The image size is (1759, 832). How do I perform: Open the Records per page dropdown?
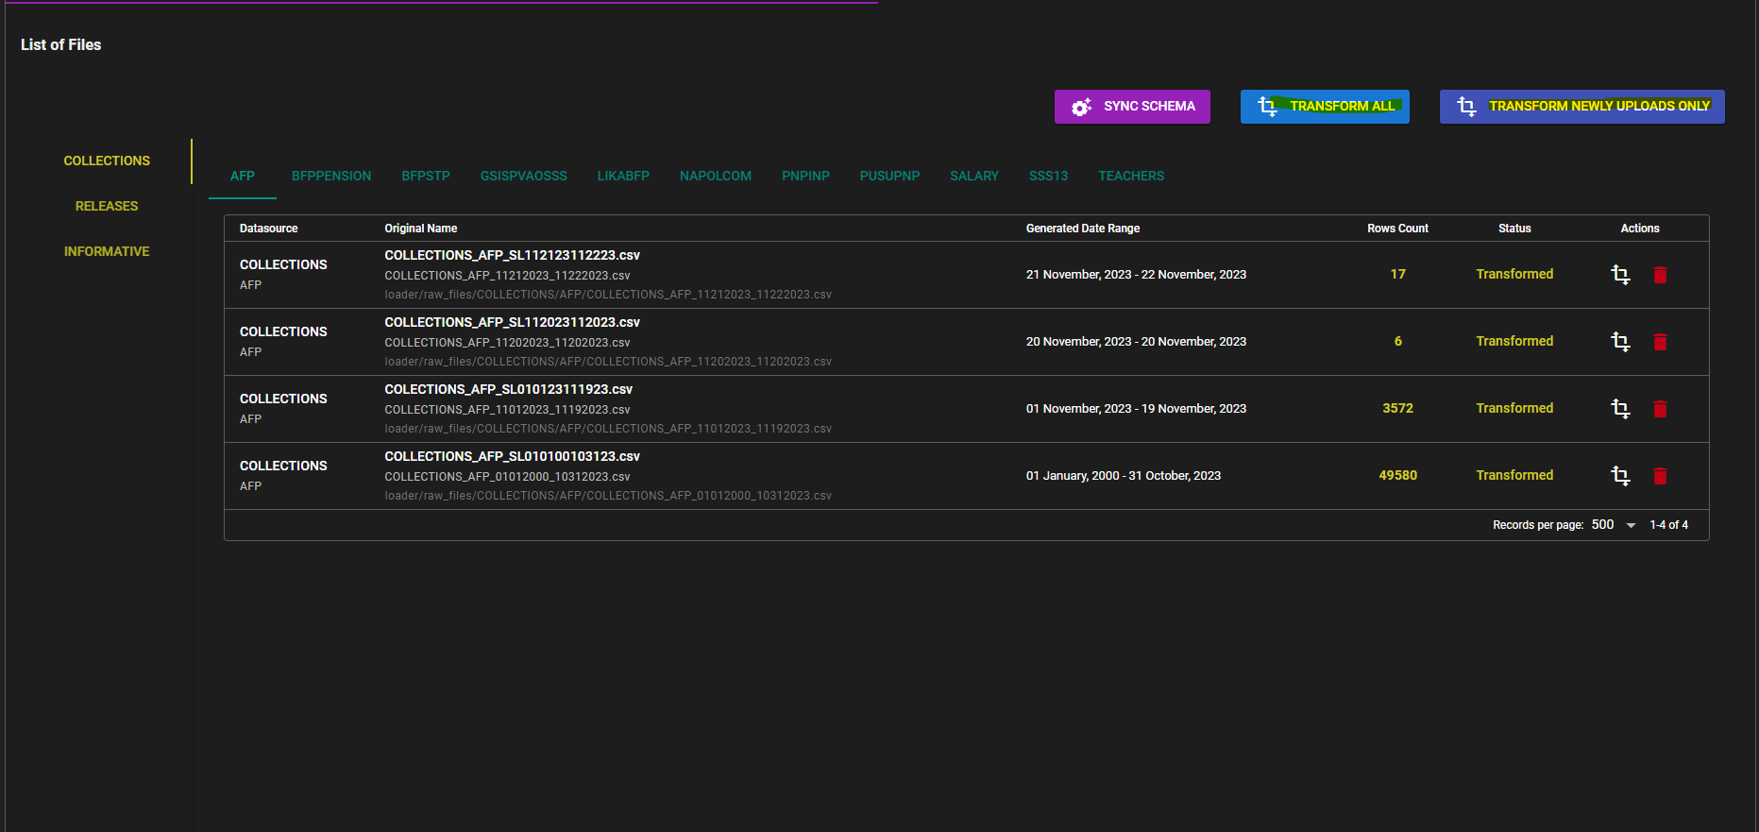(1614, 525)
